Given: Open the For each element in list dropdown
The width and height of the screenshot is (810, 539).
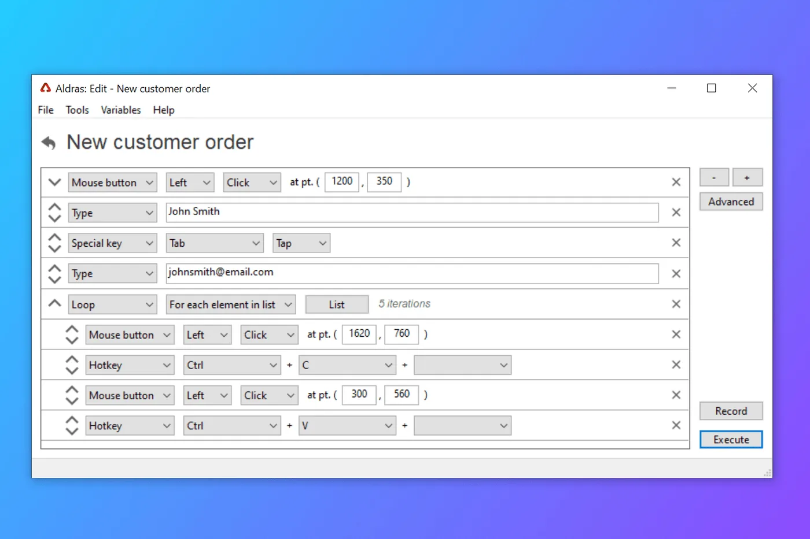Looking at the screenshot, I should click(x=231, y=304).
